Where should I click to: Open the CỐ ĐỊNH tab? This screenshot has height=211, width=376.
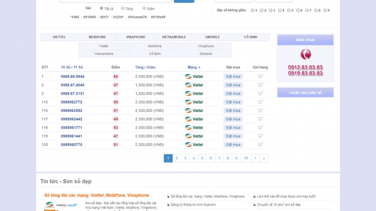click(250, 37)
